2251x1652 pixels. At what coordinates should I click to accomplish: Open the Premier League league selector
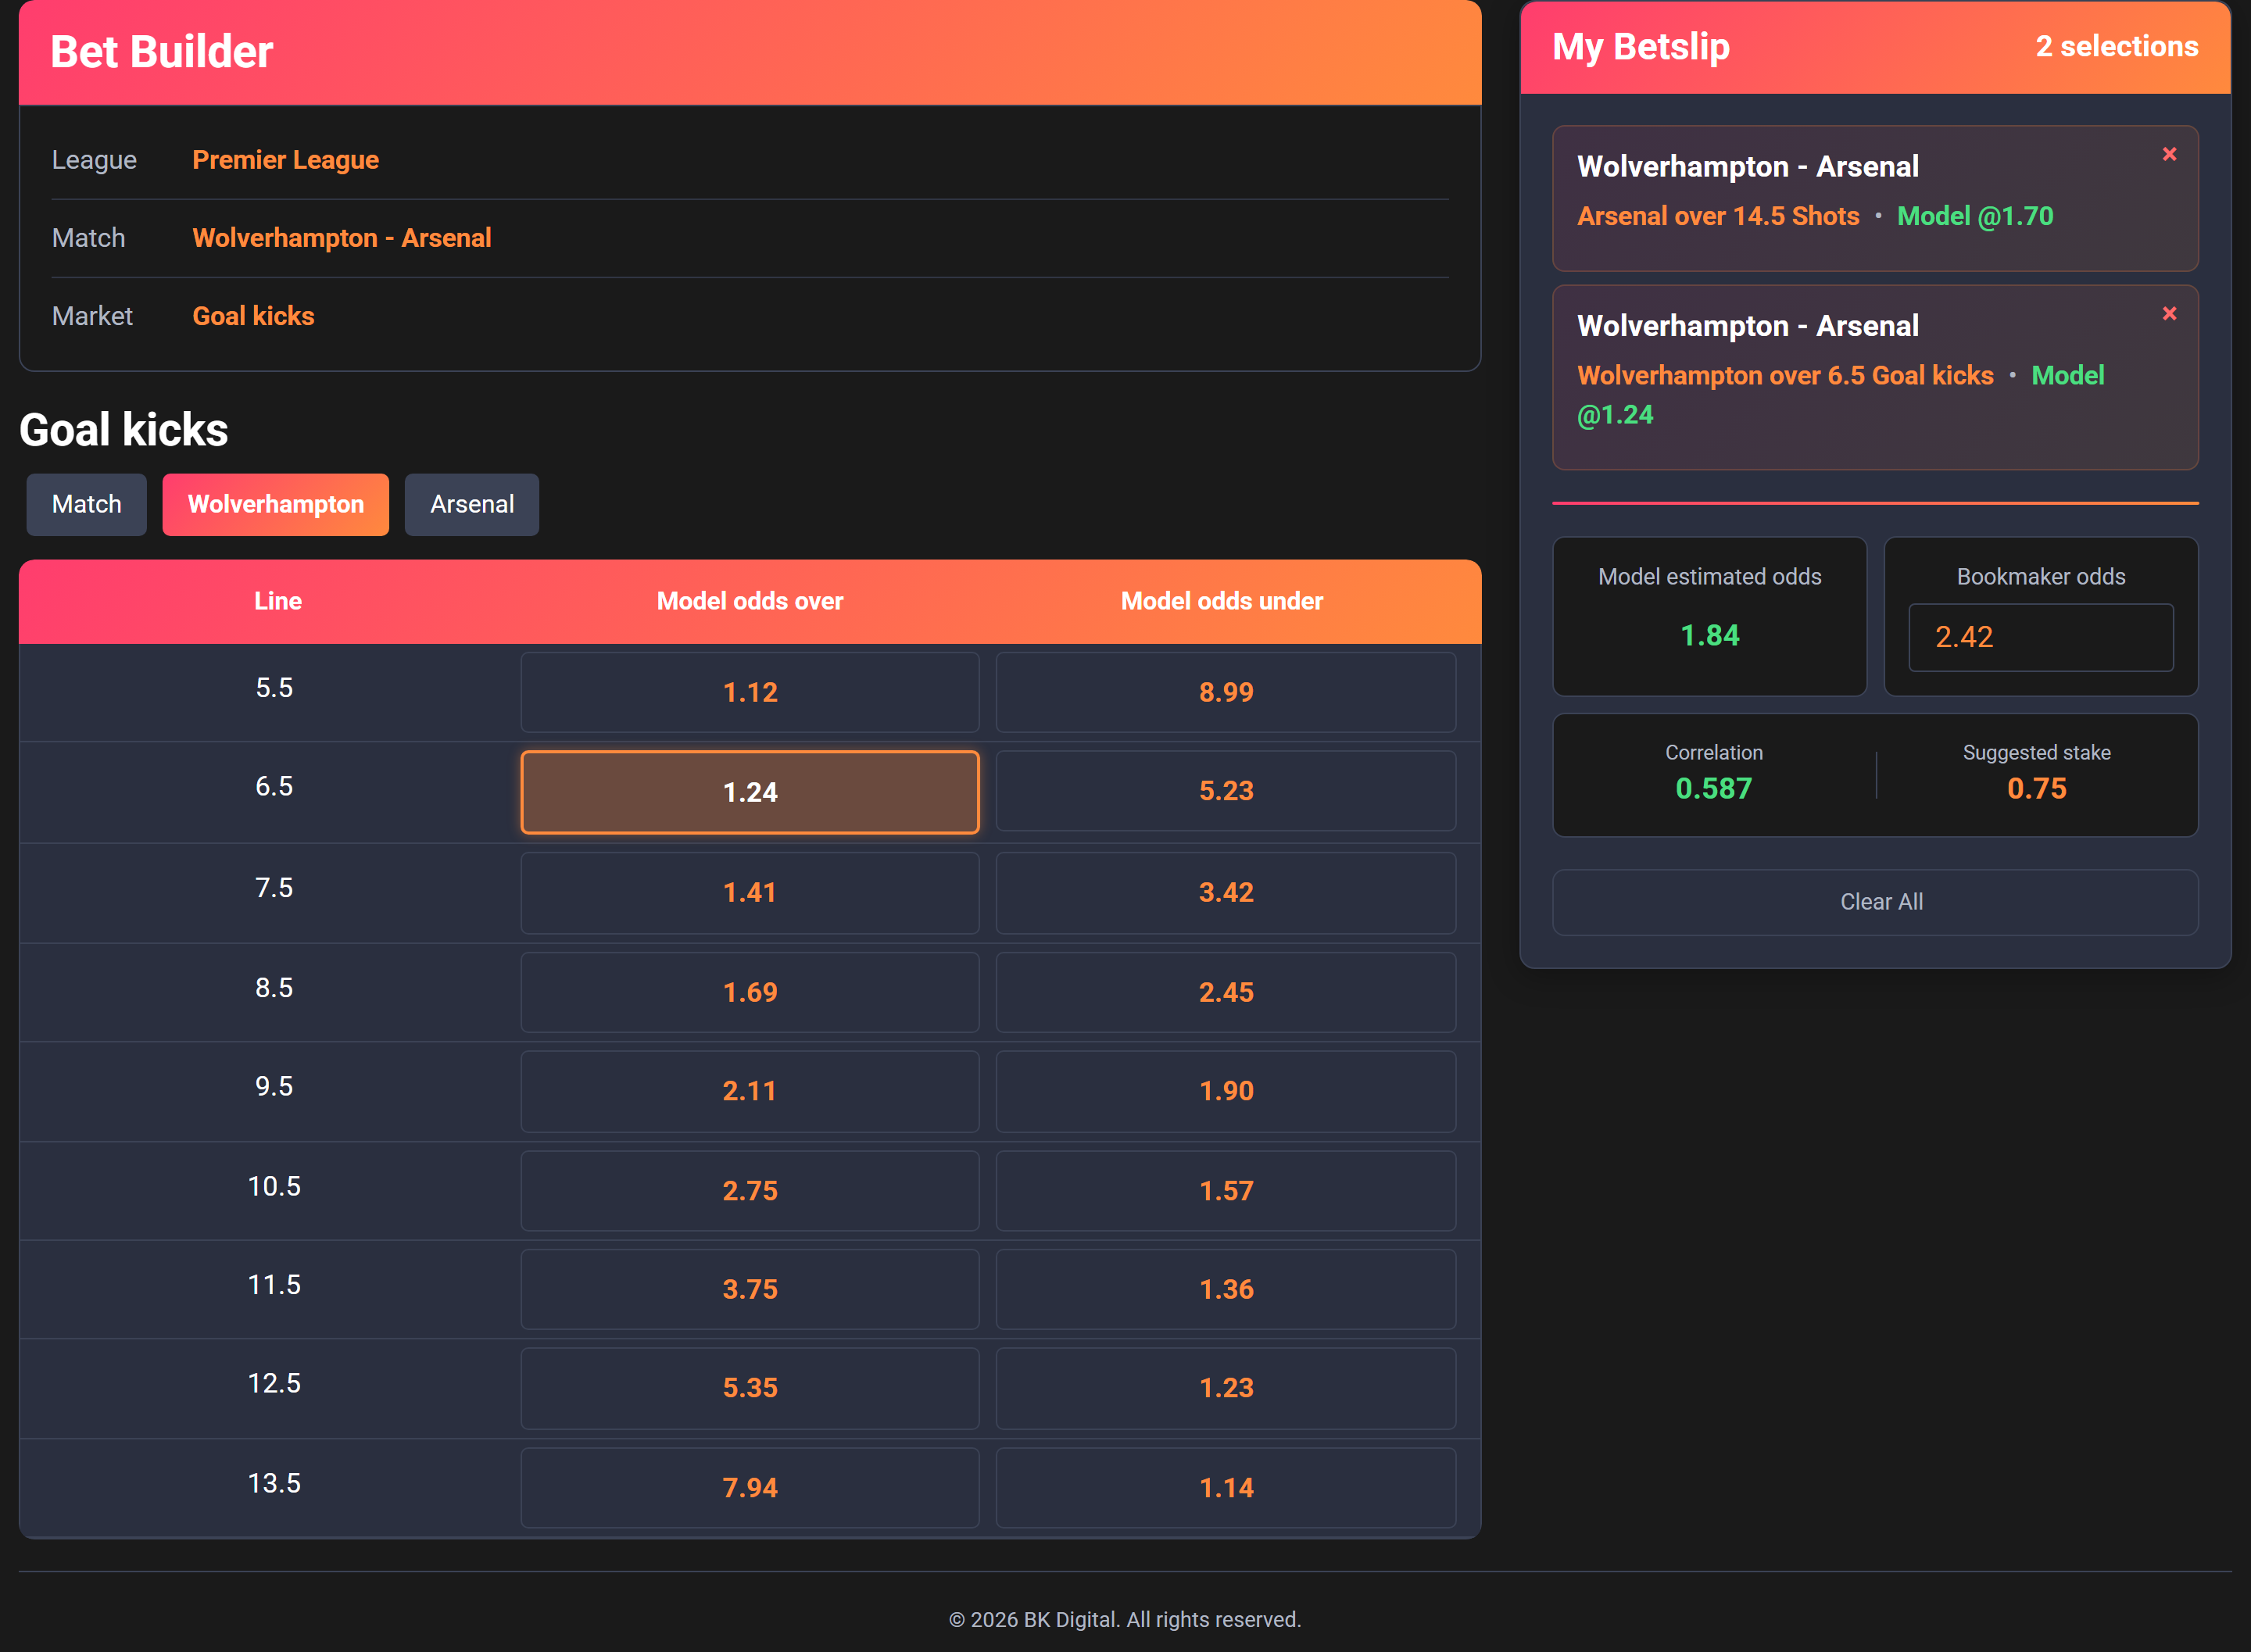click(x=285, y=160)
